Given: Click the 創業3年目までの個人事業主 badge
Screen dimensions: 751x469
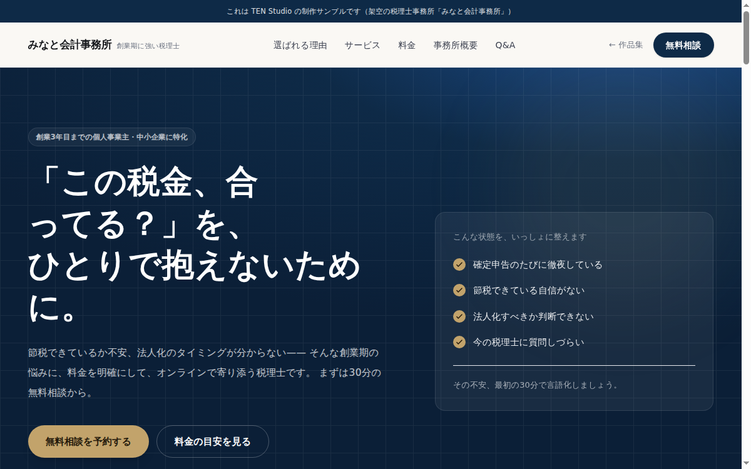Looking at the screenshot, I should [x=112, y=137].
